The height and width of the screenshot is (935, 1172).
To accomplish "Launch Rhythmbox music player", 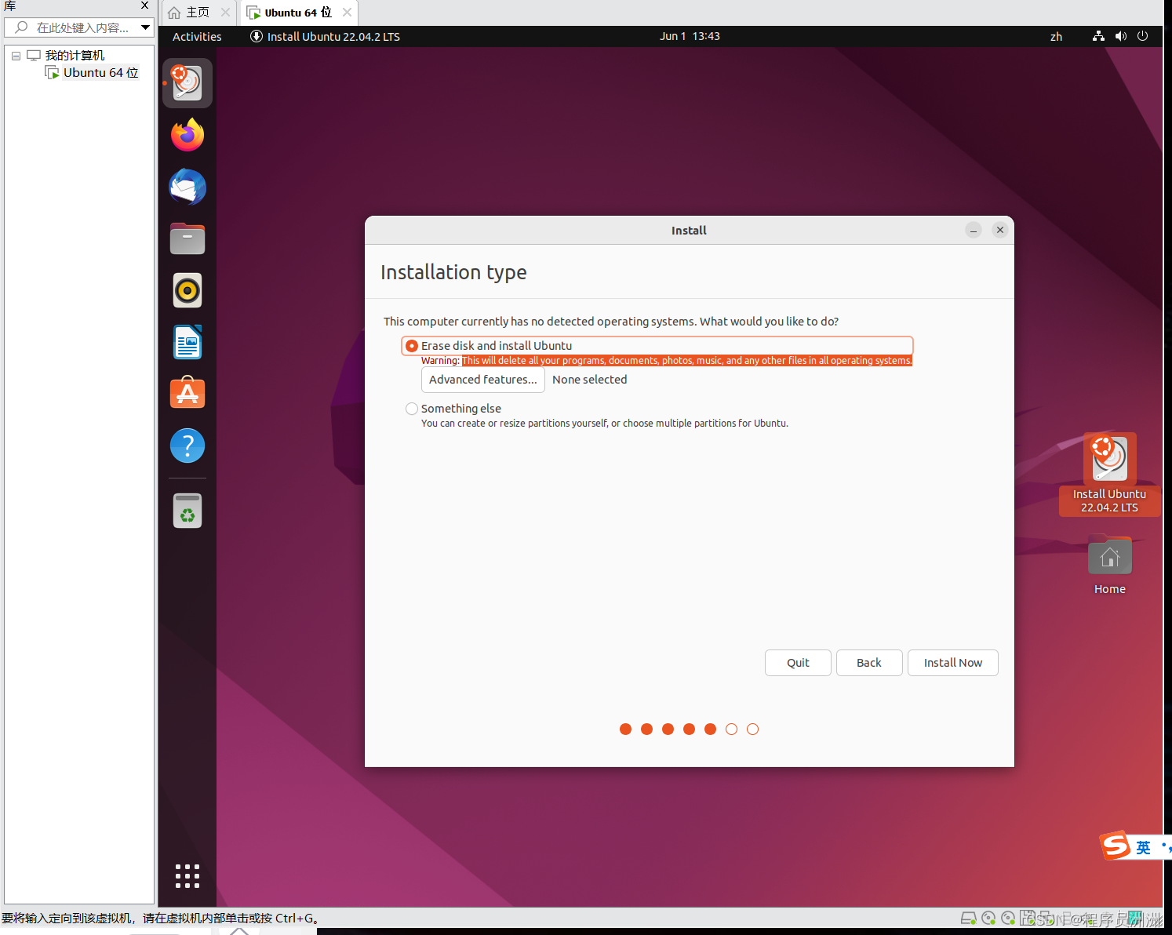I will (x=187, y=290).
